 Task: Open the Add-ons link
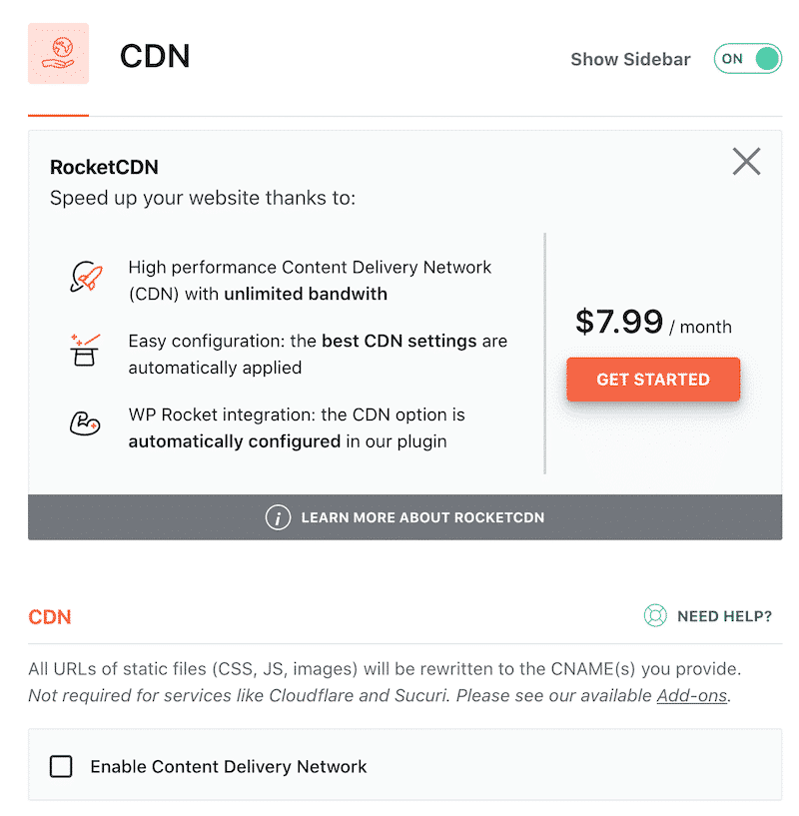coord(691,695)
